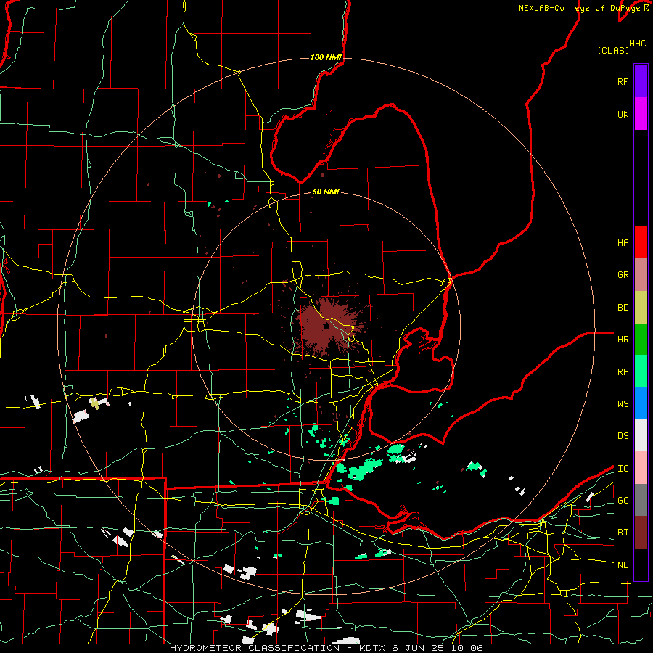Click the ND legend label
Screen dimensions: 653x653
(623, 565)
